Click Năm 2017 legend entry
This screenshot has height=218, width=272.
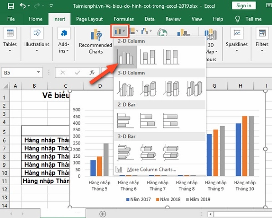tap(139, 199)
